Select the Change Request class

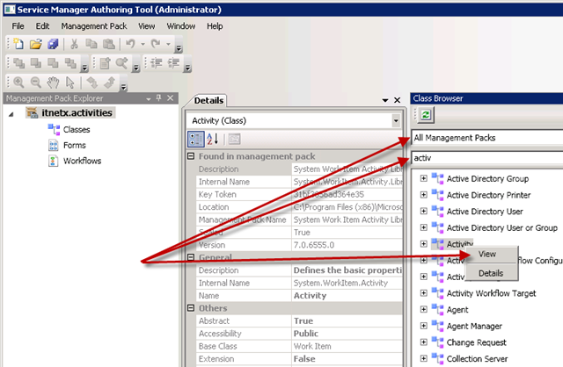[x=477, y=342]
